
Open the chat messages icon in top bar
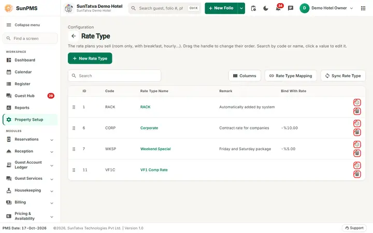tap(291, 8)
